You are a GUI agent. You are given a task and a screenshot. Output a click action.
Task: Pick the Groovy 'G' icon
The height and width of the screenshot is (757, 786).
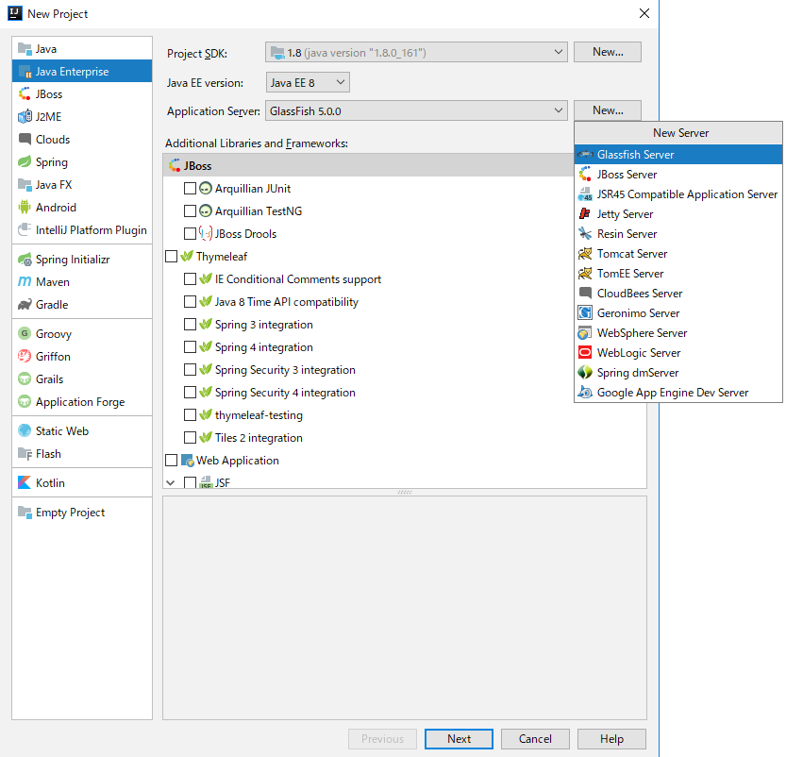(x=25, y=333)
